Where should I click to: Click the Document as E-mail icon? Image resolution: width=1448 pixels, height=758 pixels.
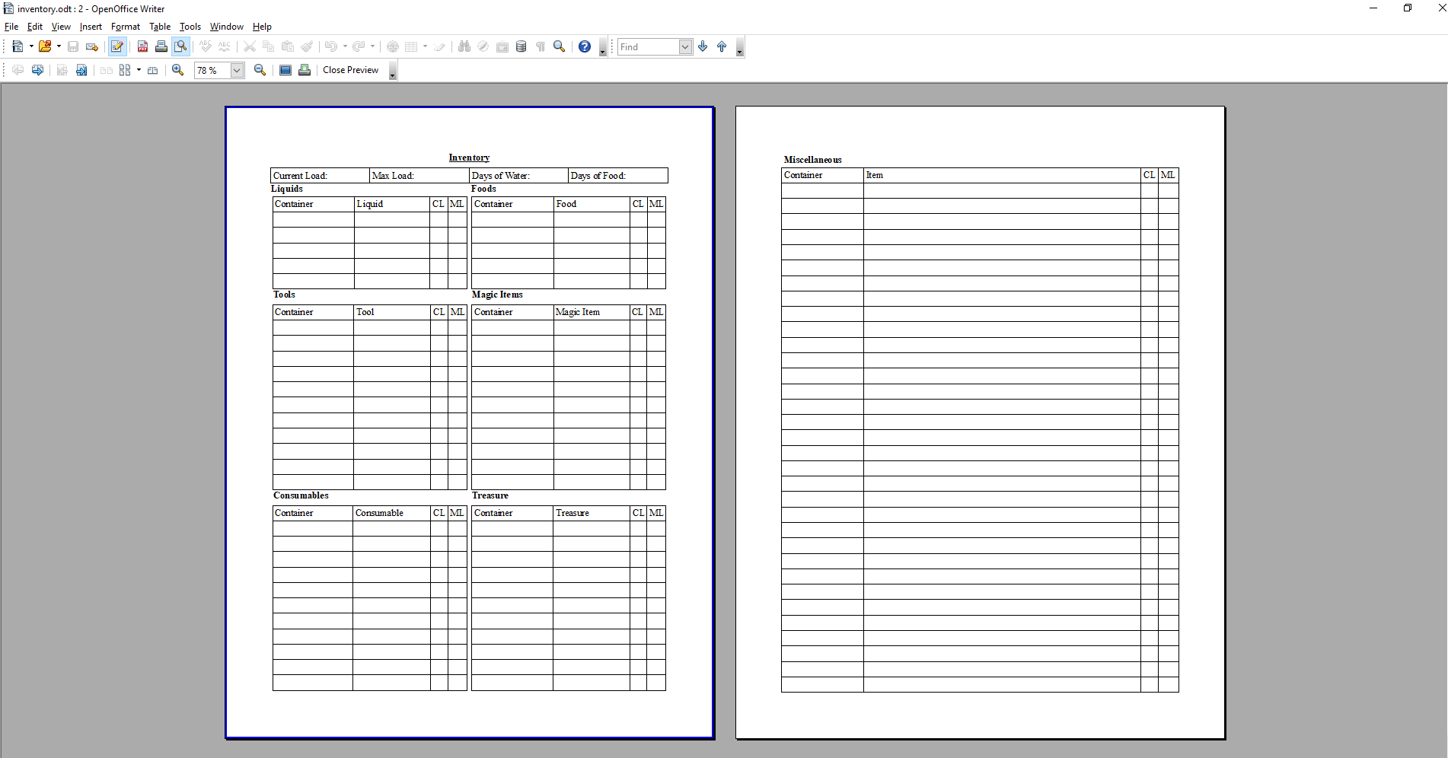[x=92, y=46]
